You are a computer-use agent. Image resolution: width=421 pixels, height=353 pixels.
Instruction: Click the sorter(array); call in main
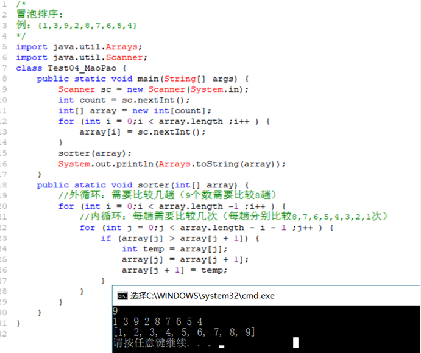[x=95, y=153]
